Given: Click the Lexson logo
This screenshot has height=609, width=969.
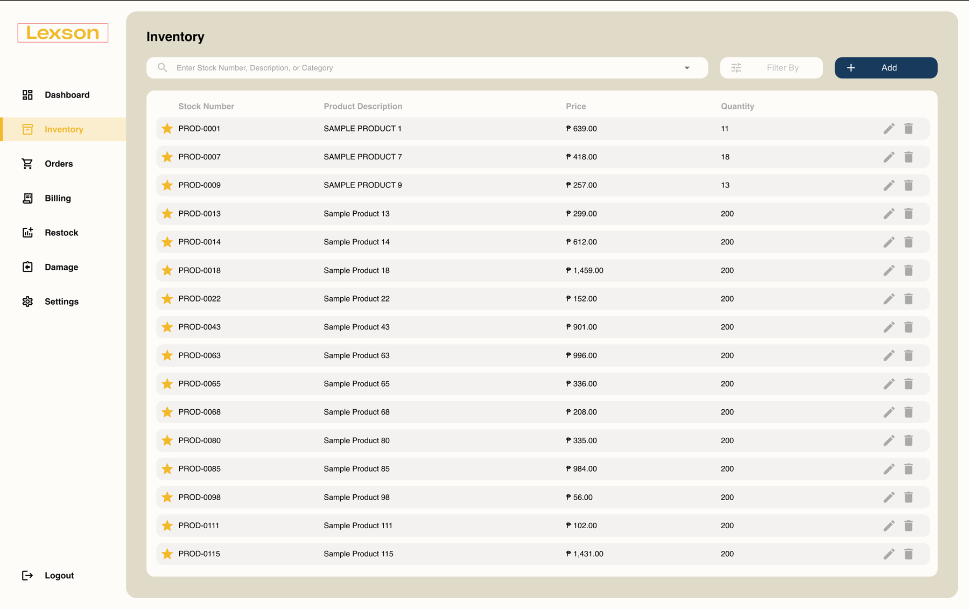Looking at the screenshot, I should (x=62, y=33).
